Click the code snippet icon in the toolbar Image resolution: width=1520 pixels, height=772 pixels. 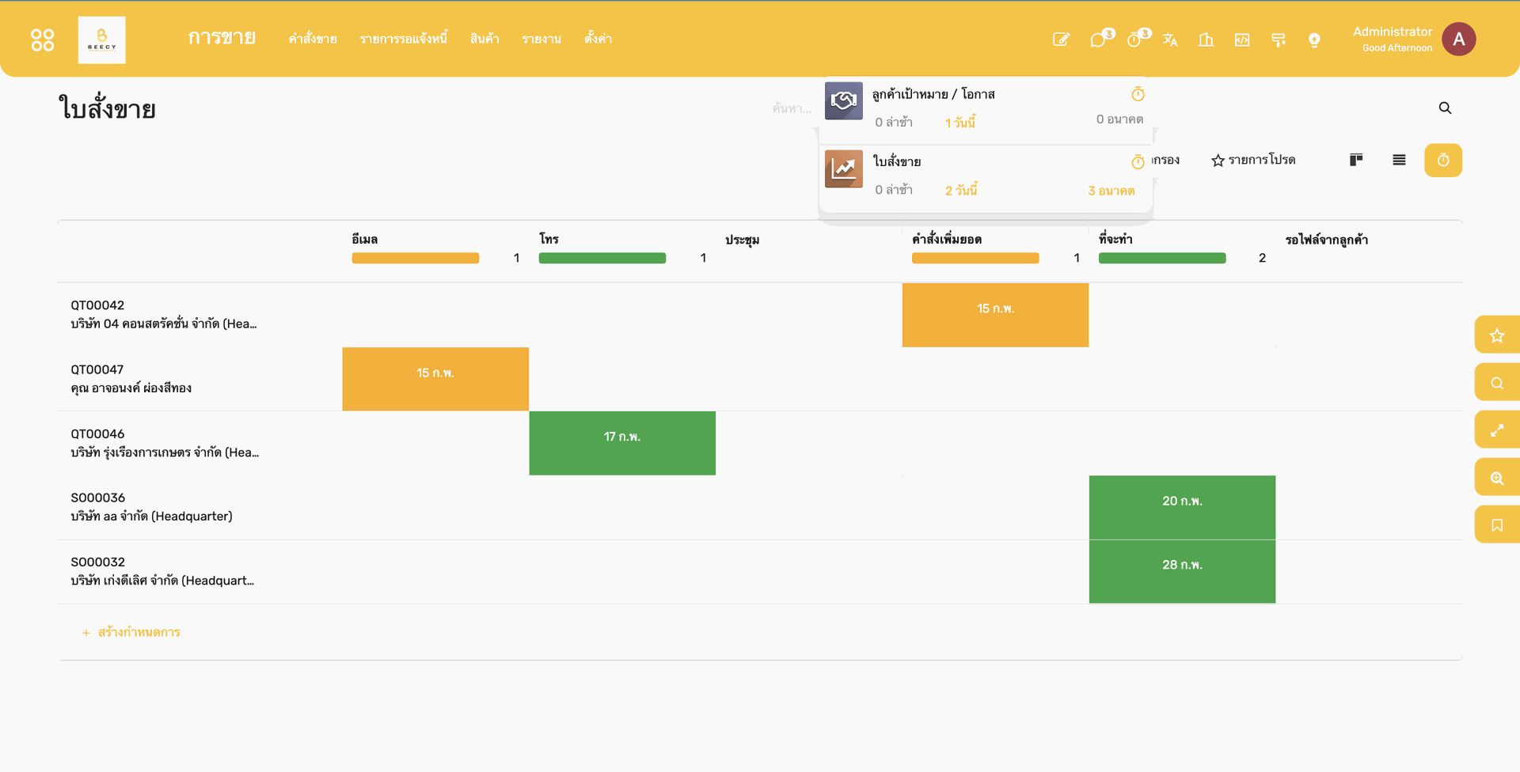pyautogui.click(x=1241, y=39)
